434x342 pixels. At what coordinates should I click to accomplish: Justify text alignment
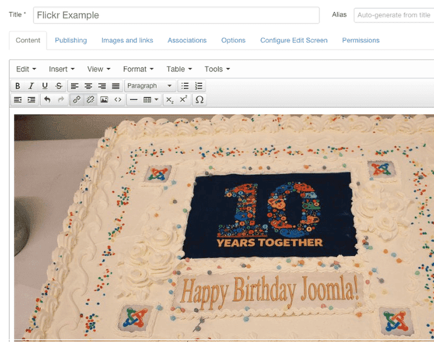tap(116, 86)
